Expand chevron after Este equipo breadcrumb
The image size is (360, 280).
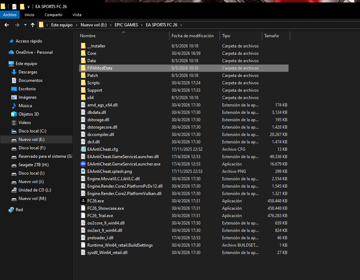coord(77,25)
